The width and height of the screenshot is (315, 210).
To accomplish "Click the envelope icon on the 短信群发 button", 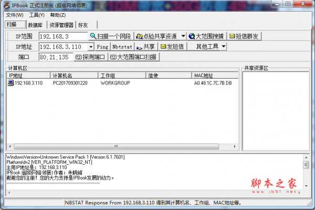I will [x=232, y=36].
